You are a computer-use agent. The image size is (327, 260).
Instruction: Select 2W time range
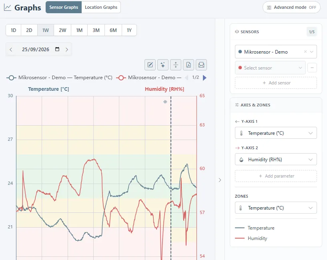[x=62, y=30]
